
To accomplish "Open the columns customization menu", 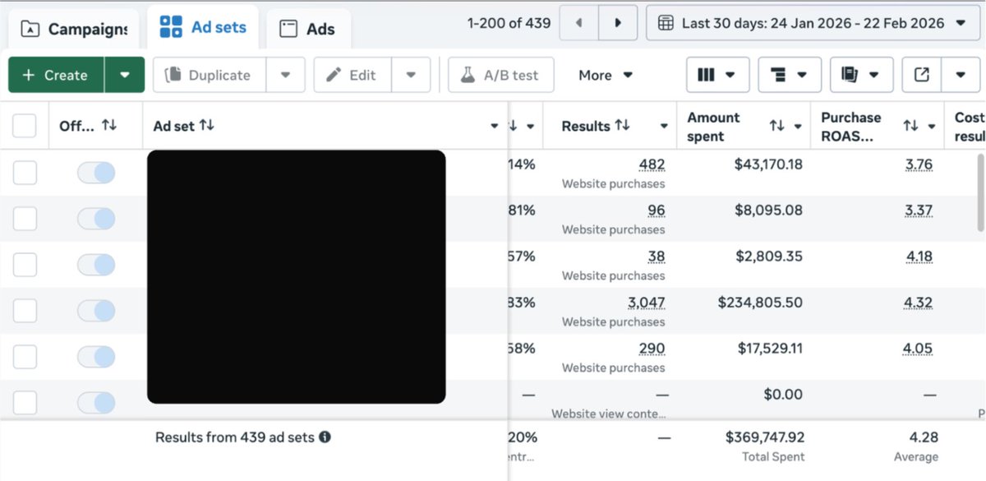I will tap(717, 75).
